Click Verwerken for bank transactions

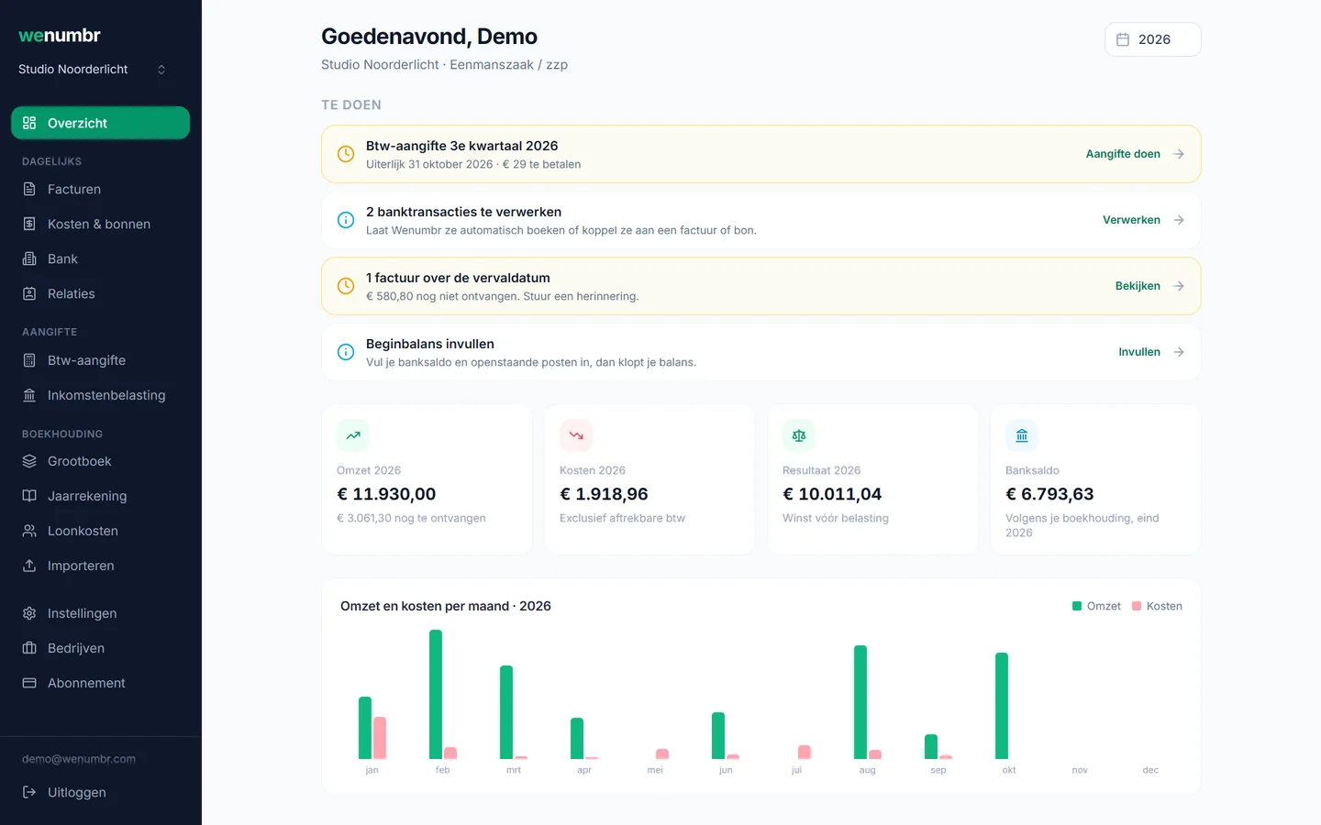(1131, 220)
